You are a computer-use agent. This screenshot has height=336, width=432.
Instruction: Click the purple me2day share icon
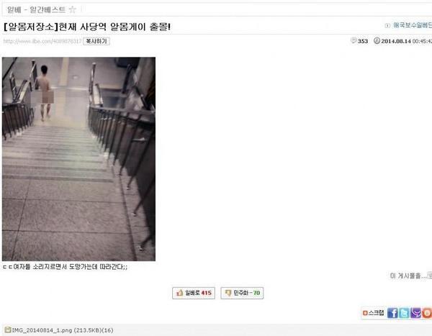[415, 313]
